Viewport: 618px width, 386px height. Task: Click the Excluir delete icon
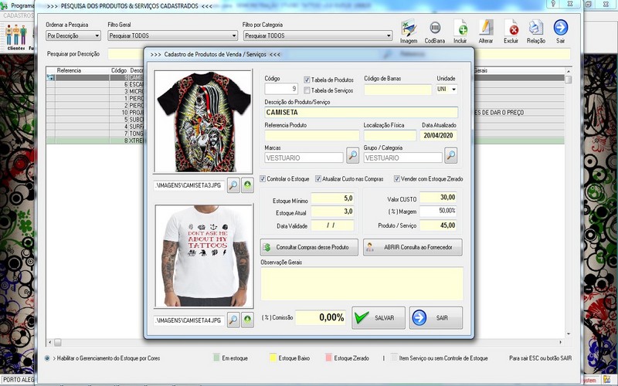(511, 31)
